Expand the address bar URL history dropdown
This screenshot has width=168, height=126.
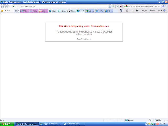pyautogui.click(x=110, y=6)
